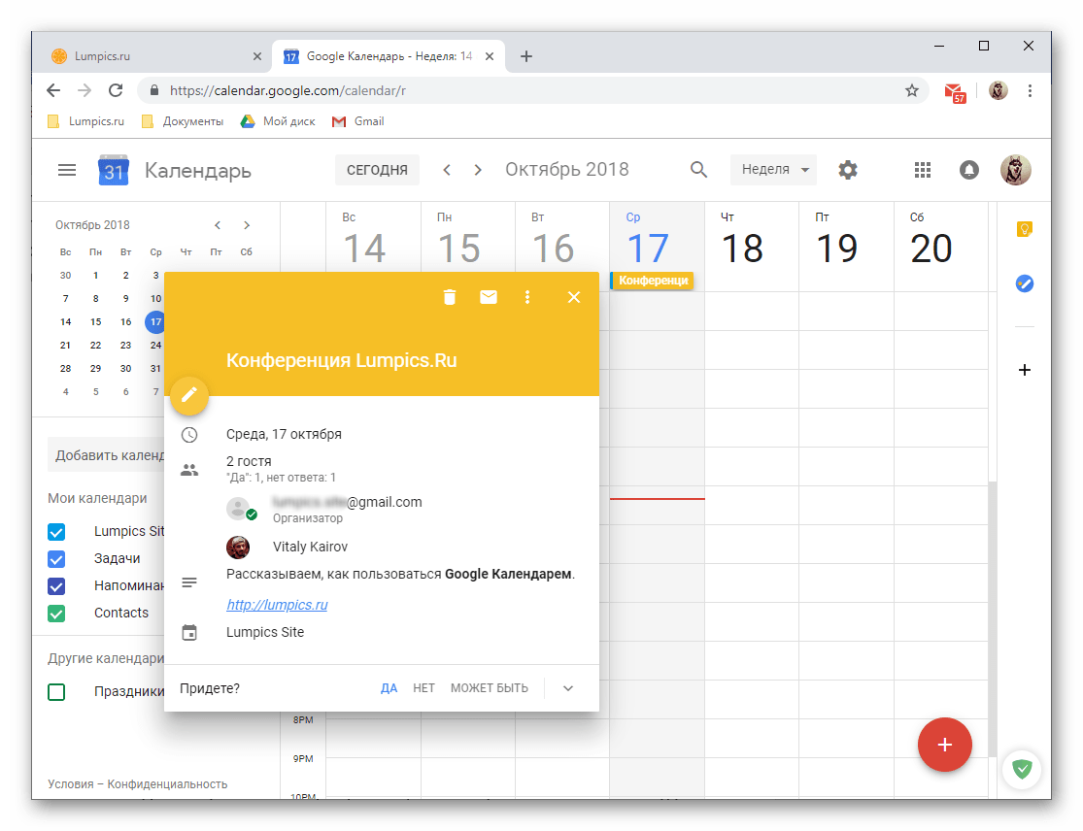This screenshot has height=831, width=1083.
Task: Toggle Напоминания calendar checkbox
Action: [x=56, y=586]
